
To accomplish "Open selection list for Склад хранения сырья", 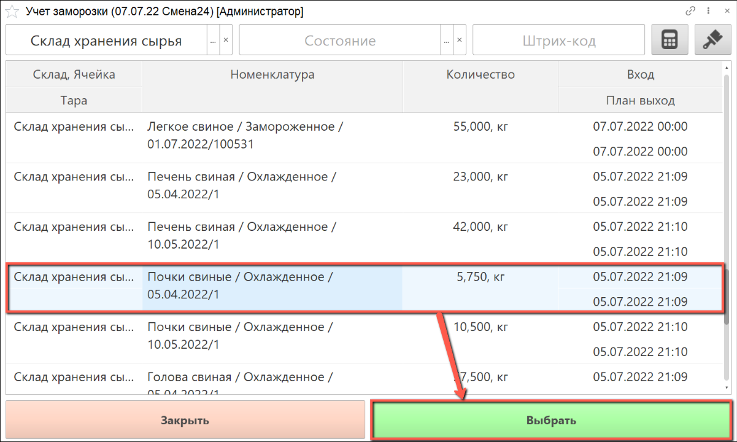I will pyautogui.click(x=213, y=41).
